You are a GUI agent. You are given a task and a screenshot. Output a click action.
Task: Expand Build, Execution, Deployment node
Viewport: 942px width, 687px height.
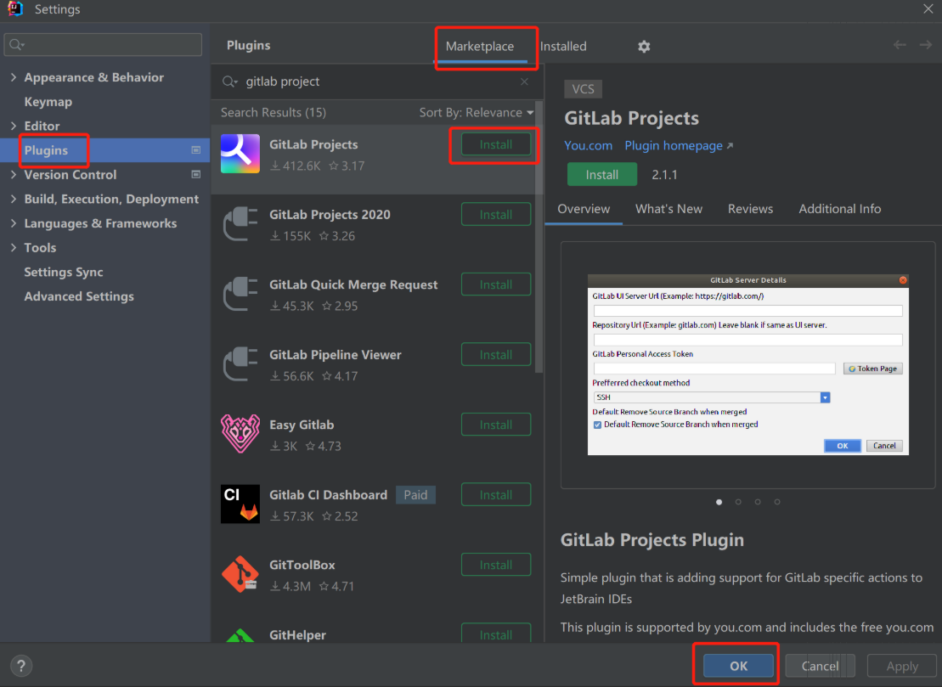pyautogui.click(x=14, y=199)
